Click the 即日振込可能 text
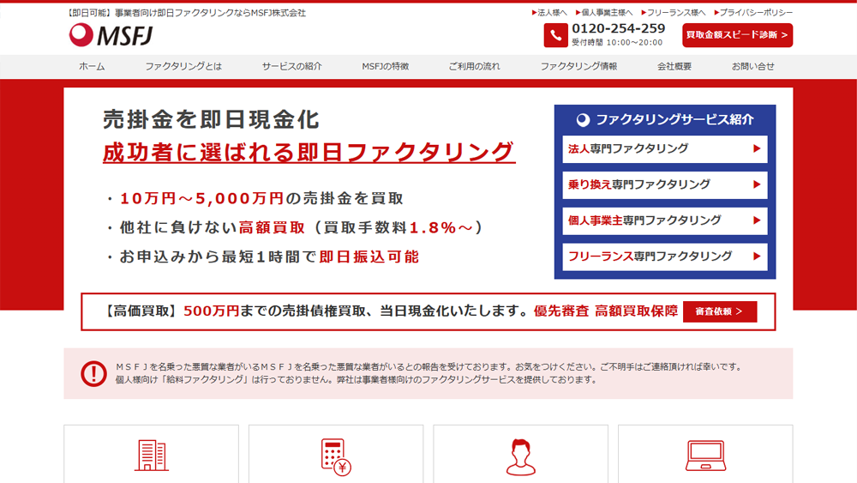Screen dimensions: 857x483 click(369, 257)
